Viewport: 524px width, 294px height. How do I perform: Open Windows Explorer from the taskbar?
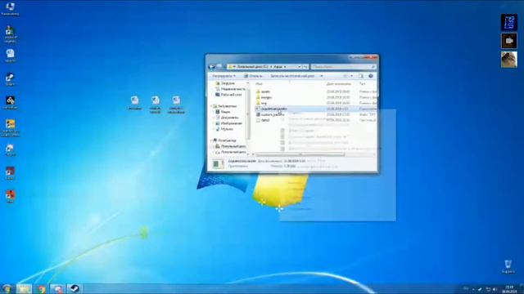pyautogui.click(x=24, y=288)
